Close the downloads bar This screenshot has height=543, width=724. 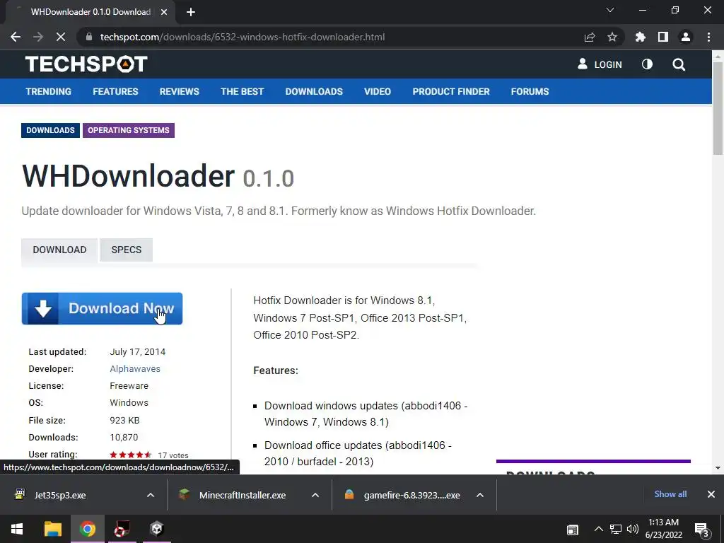coord(711,494)
